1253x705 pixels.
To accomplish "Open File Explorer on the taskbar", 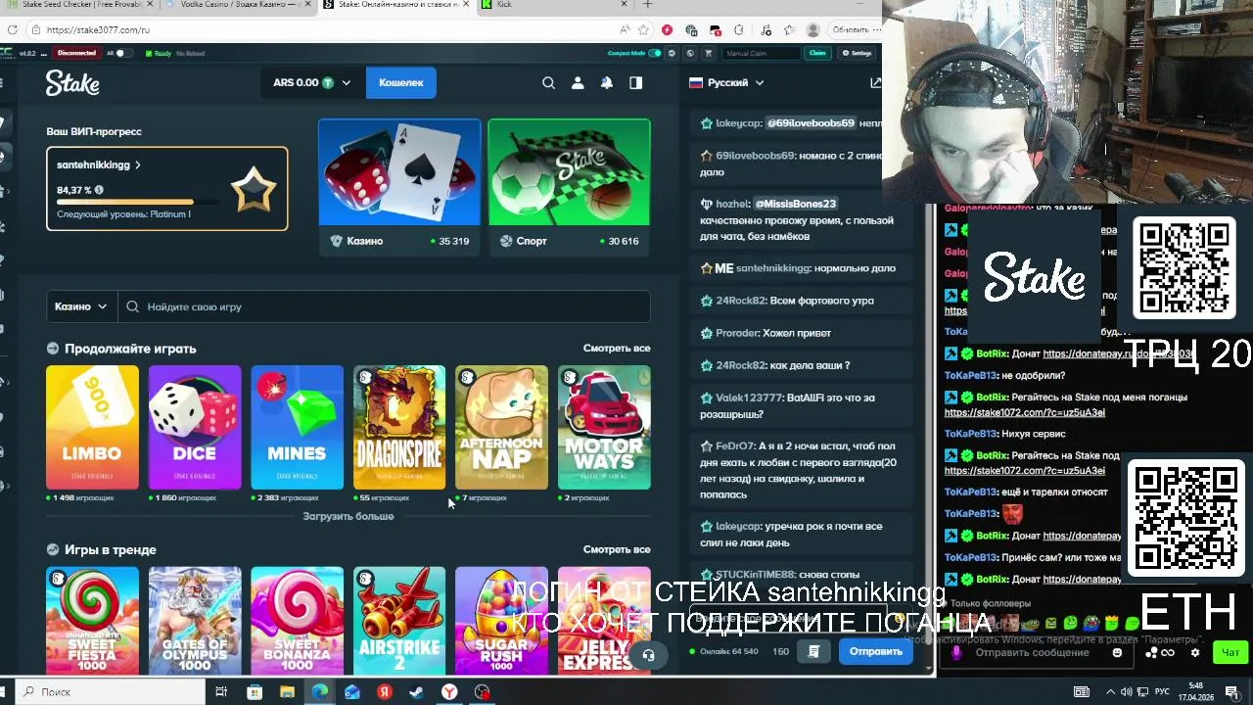I will [287, 692].
